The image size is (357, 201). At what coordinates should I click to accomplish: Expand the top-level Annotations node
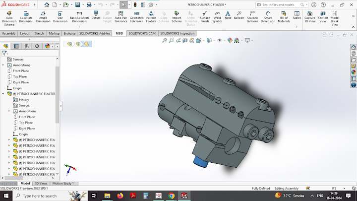(x=3, y=65)
